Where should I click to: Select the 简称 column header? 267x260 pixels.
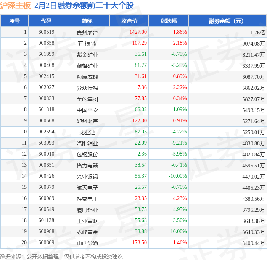click(x=87, y=21)
